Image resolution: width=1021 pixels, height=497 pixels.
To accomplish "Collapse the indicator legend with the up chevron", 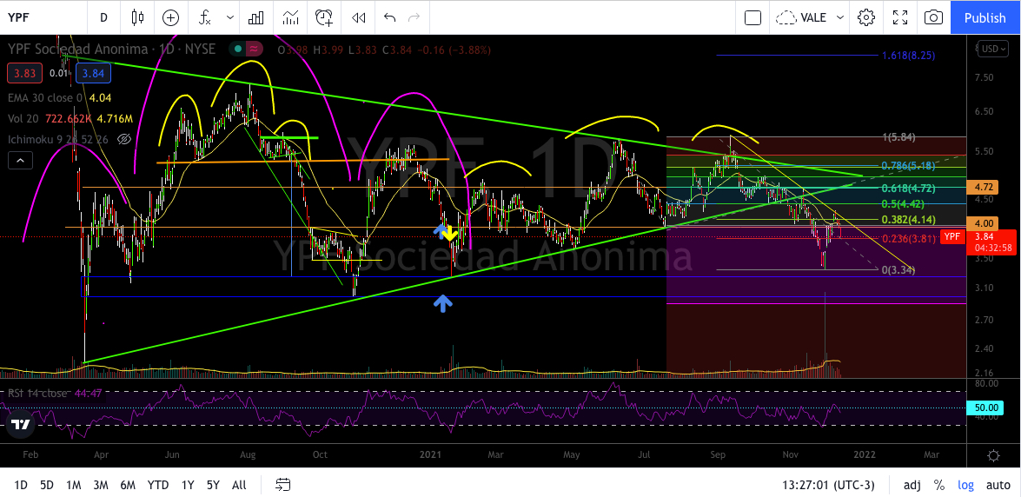I will click(x=19, y=160).
